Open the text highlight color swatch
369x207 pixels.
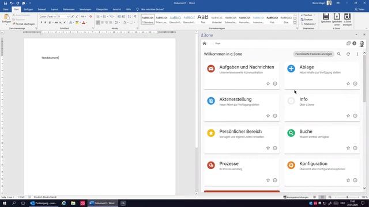77,22
